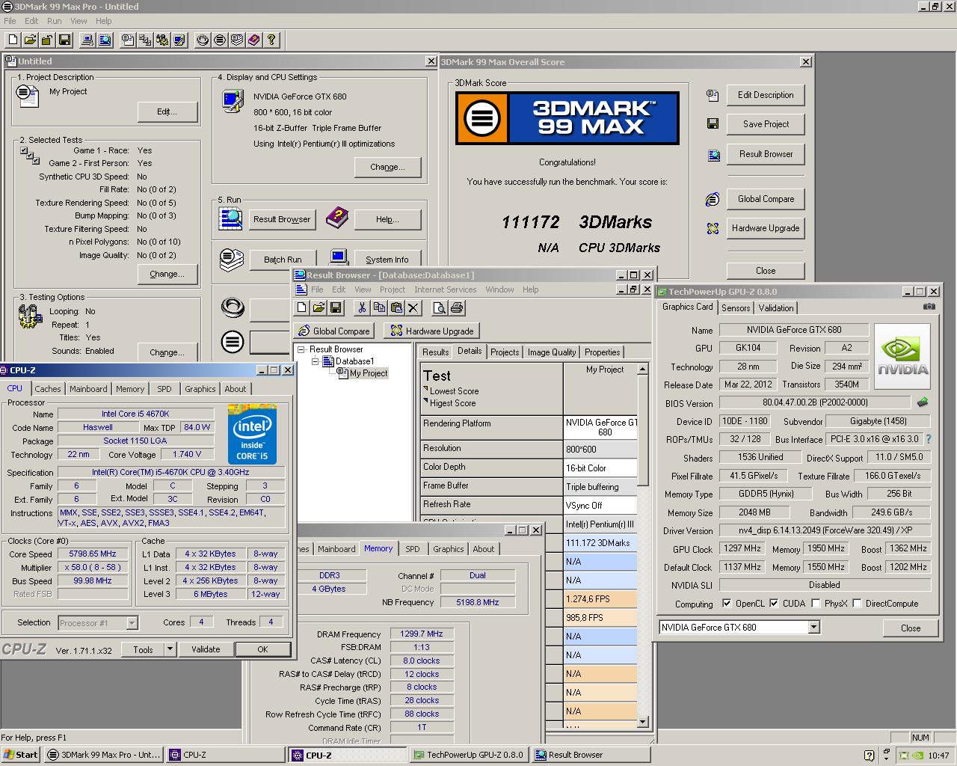Click the Display Settings monitor toolbar icon

pyautogui.click(x=179, y=40)
